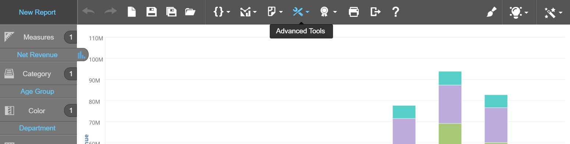Open the curly braces query dropdown
570x144 pixels.
[222, 12]
